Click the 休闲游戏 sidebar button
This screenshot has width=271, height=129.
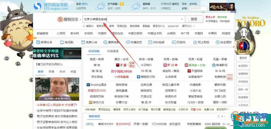click(x=243, y=81)
